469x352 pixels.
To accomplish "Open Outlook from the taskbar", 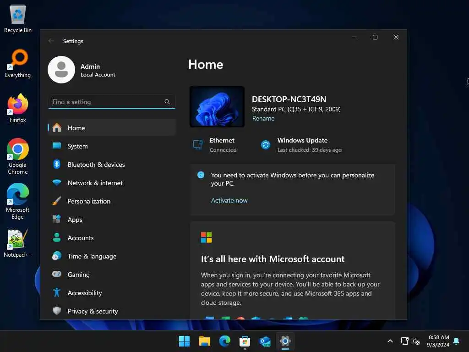I will 265,341.
